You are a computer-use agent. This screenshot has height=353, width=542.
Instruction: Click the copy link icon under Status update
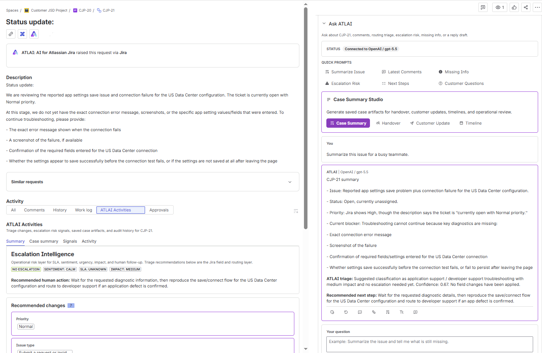11,34
